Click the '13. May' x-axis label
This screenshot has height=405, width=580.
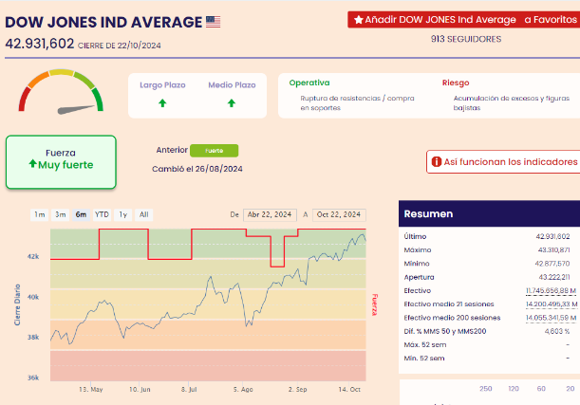coord(91,390)
